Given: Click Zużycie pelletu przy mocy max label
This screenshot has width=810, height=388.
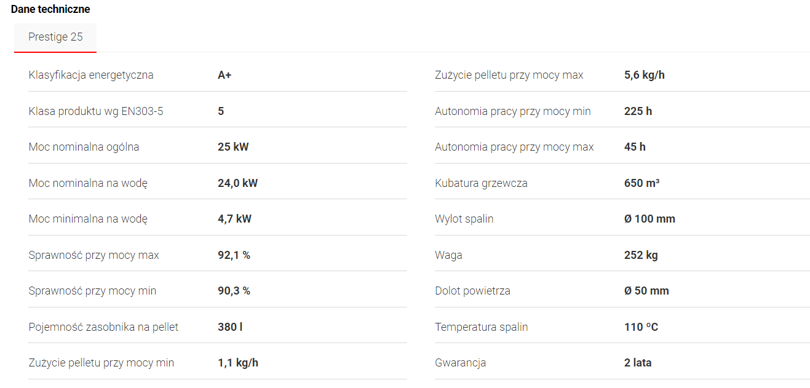Looking at the screenshot, I should click(x=509, y=75).
